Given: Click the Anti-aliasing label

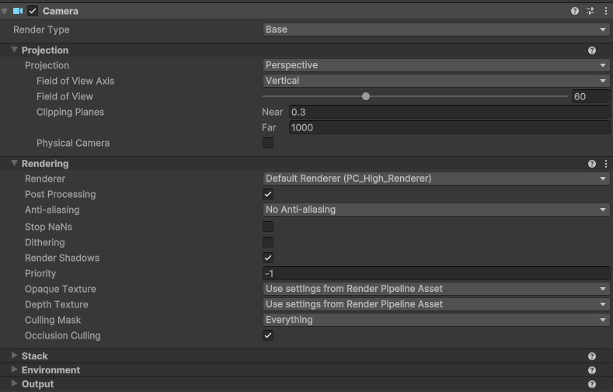Looking at the screenshot, I should pos(52,210).
